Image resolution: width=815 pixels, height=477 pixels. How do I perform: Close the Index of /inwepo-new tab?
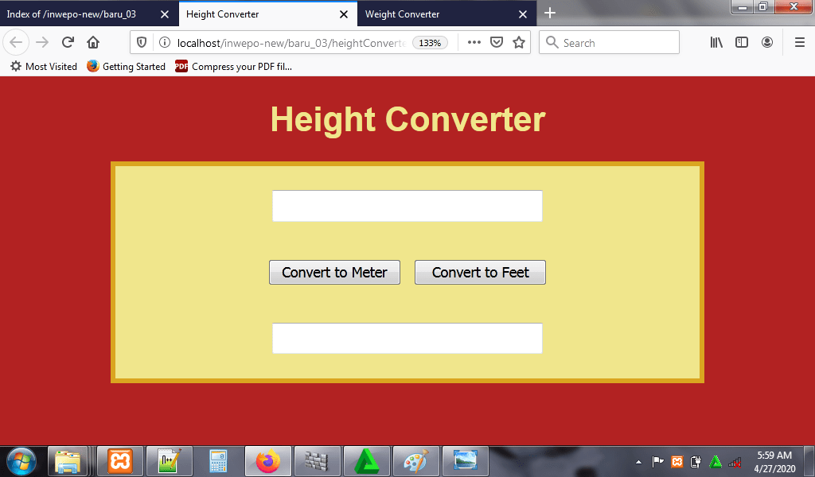coord(165,14)
